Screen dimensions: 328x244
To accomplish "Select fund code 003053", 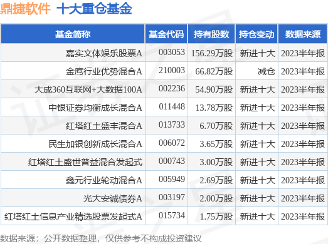I will click(x=172, y=52).
